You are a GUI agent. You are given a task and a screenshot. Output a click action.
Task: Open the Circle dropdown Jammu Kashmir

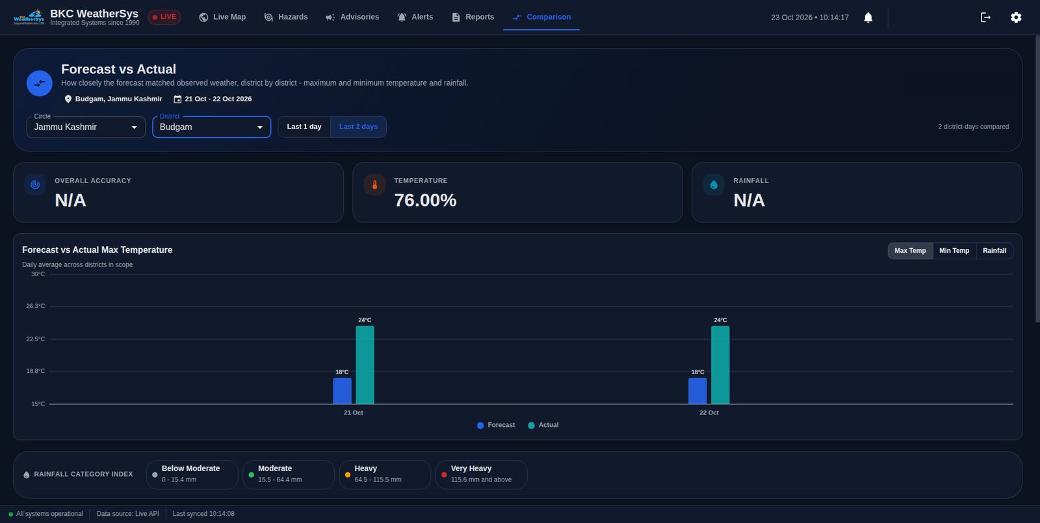[86, 127]
